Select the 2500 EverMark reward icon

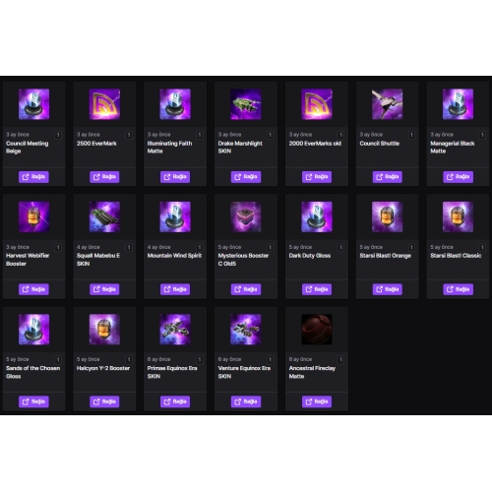point(104,104)
